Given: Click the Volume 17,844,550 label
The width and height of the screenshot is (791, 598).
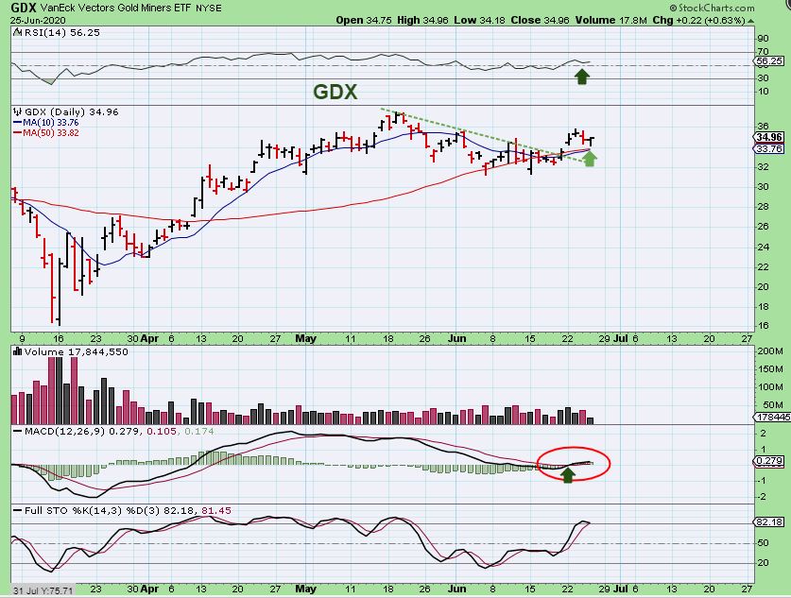Looking at the screenshot, I should point(76,352).
